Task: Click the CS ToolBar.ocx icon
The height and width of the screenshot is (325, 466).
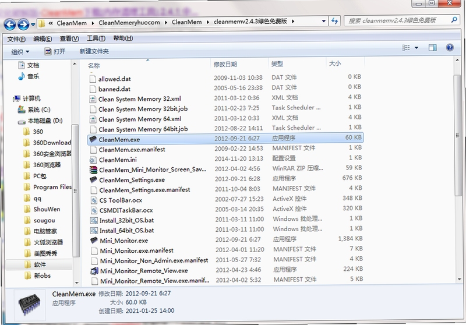Action: click(94, 200)
